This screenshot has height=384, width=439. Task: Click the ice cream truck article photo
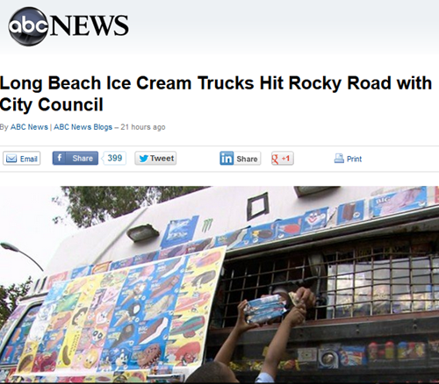pyautogui.click(x=219, y=284)
